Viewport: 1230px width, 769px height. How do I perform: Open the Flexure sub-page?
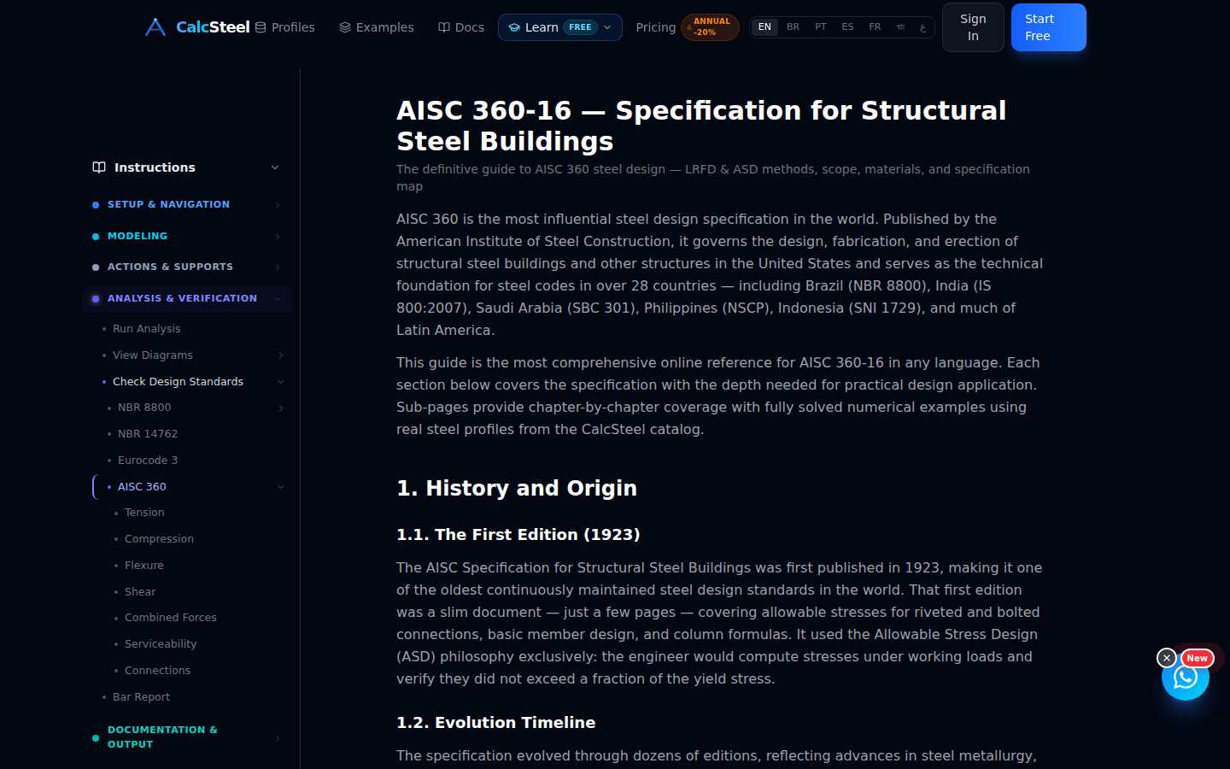click(x=143, y=566)
